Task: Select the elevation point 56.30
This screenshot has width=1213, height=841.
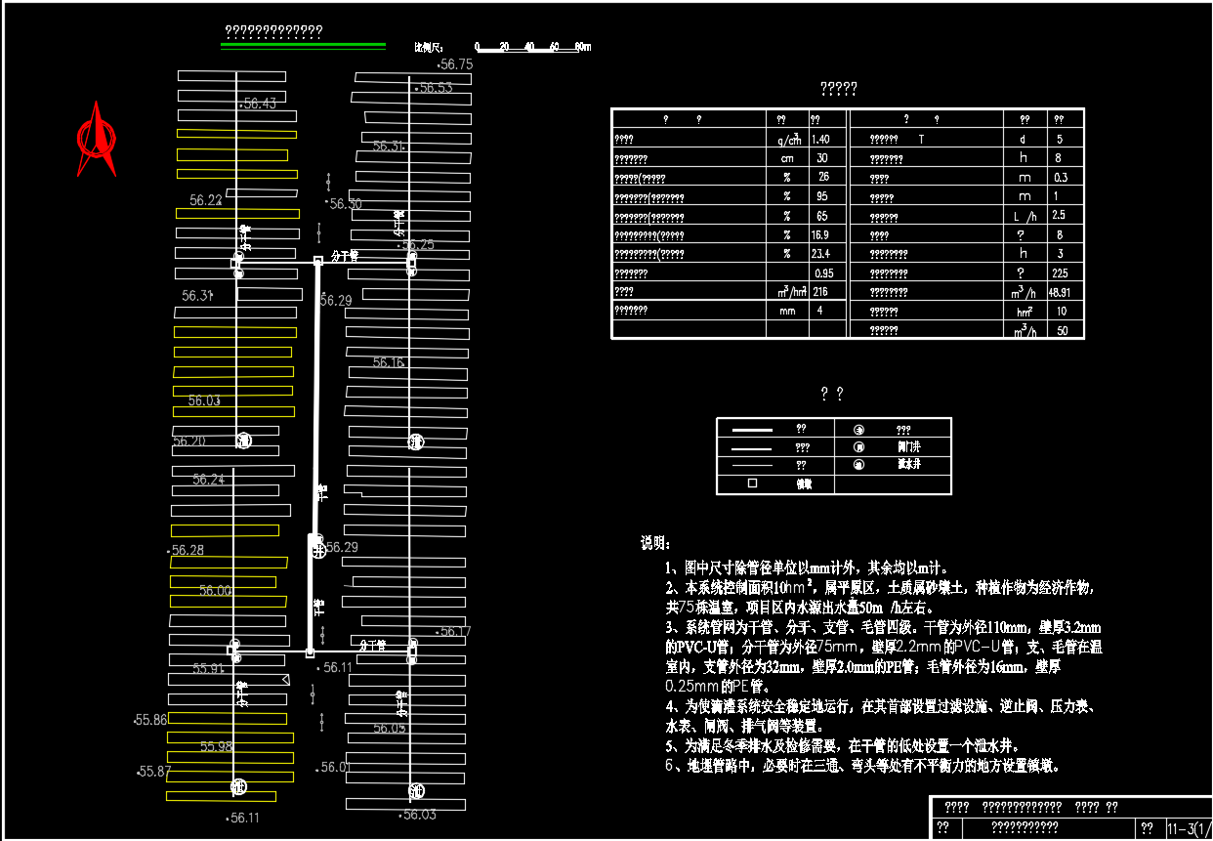Action: 345,204
